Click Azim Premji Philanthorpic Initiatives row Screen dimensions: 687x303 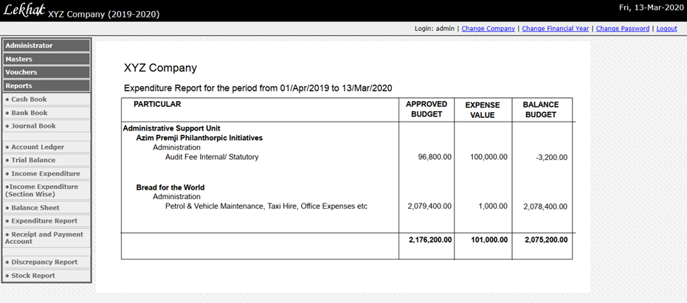coord(199,138)
